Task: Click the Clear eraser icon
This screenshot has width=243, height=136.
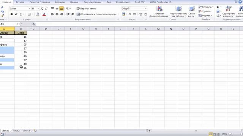Action: pos(218,15)
